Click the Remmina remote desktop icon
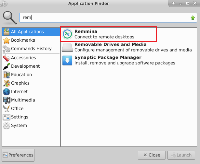The height and width of the screenshot is (164, 200). pyautogui.click(x=67, y=34)
